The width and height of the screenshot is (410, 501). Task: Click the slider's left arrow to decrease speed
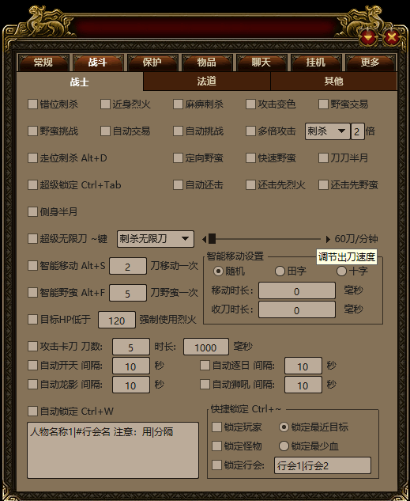(x=205, y=239)
